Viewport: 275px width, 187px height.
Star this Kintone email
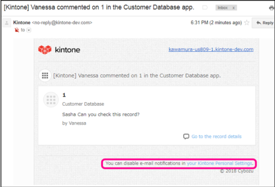click(246, 23)
